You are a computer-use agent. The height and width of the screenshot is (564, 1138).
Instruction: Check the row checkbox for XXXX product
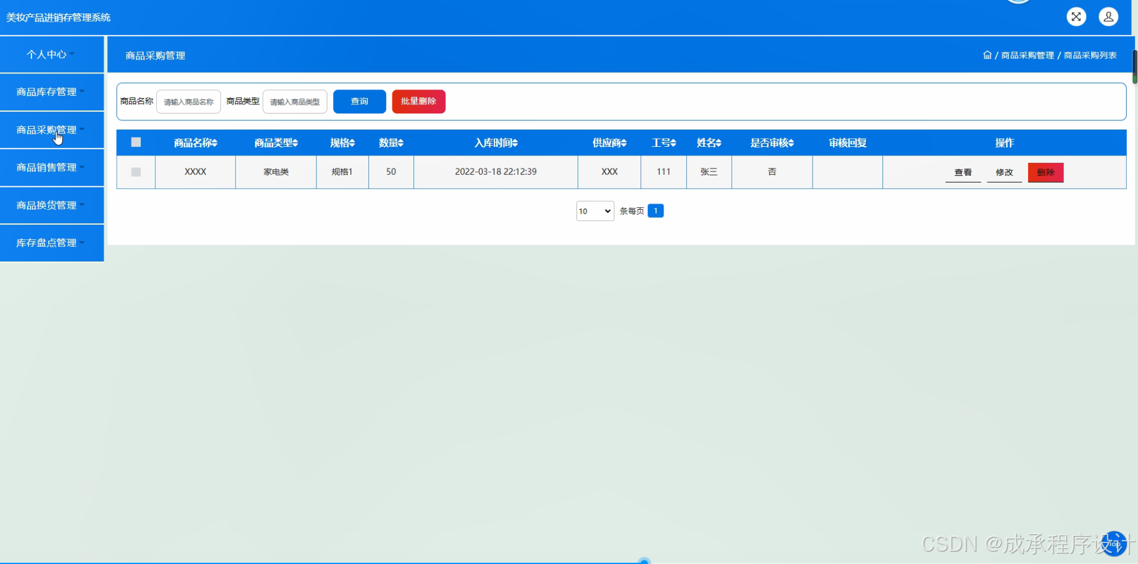click(x=136, y=172)
